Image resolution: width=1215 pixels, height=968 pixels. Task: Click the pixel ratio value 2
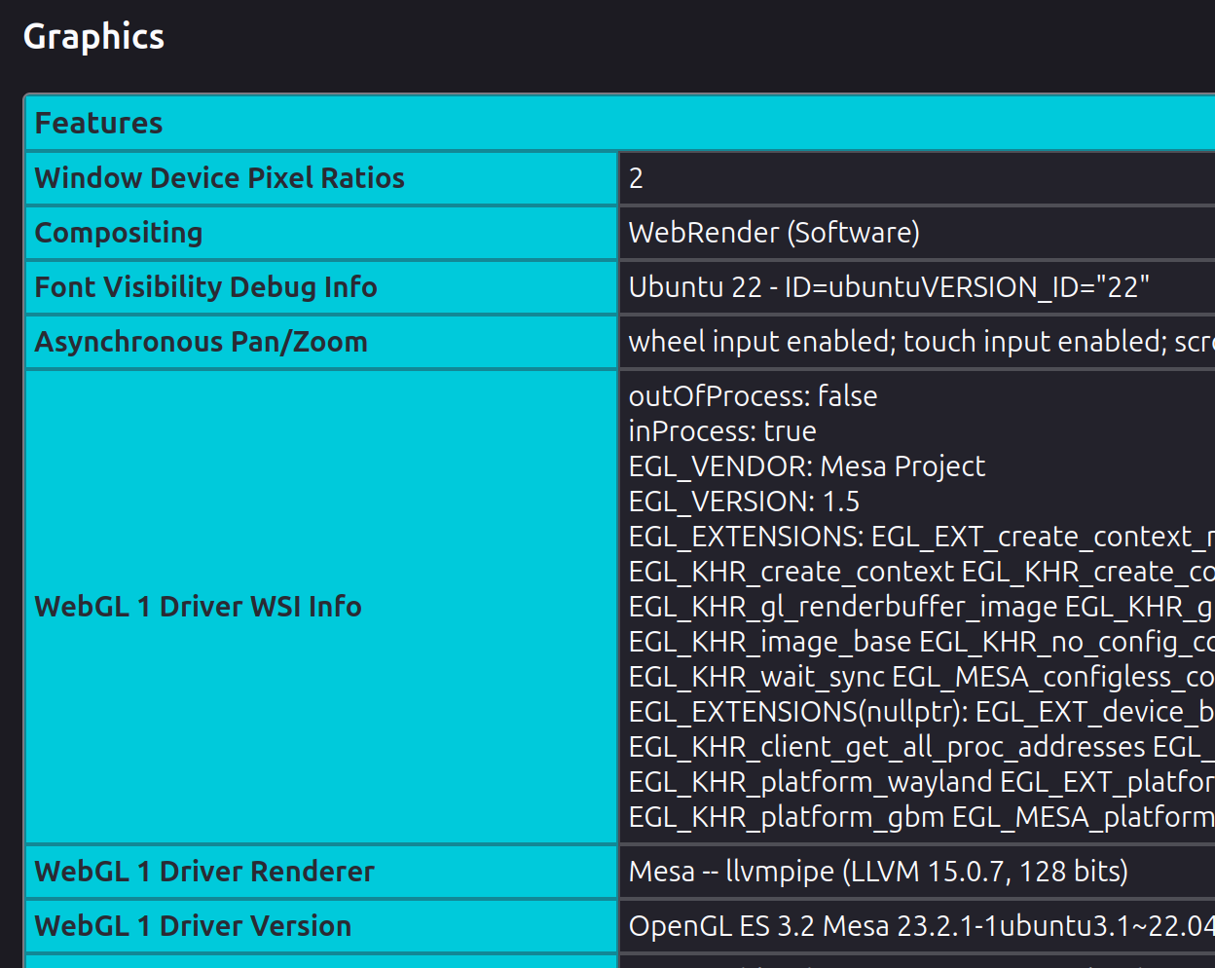tap(636, 178)
